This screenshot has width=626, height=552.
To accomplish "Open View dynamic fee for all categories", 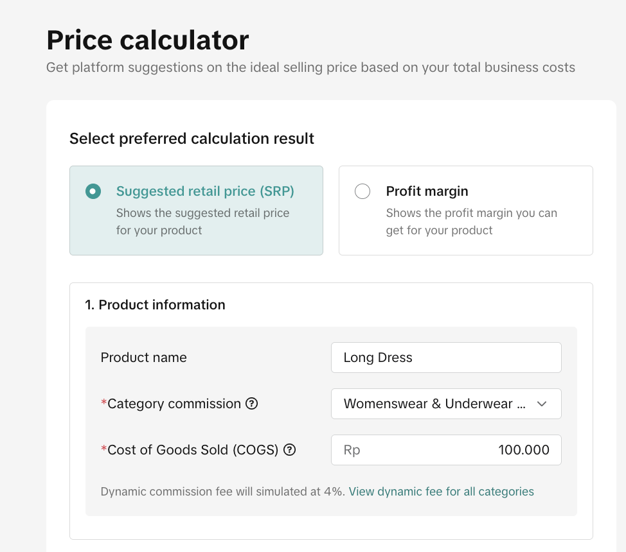I will [x=441, y=492].
